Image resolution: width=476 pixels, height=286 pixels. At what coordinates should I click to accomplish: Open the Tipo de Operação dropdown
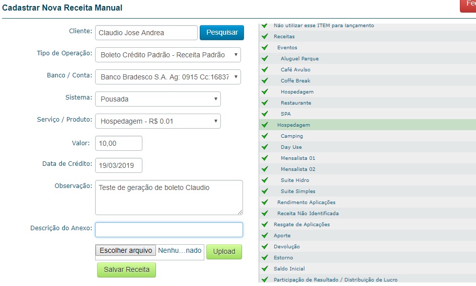point(168,55)
